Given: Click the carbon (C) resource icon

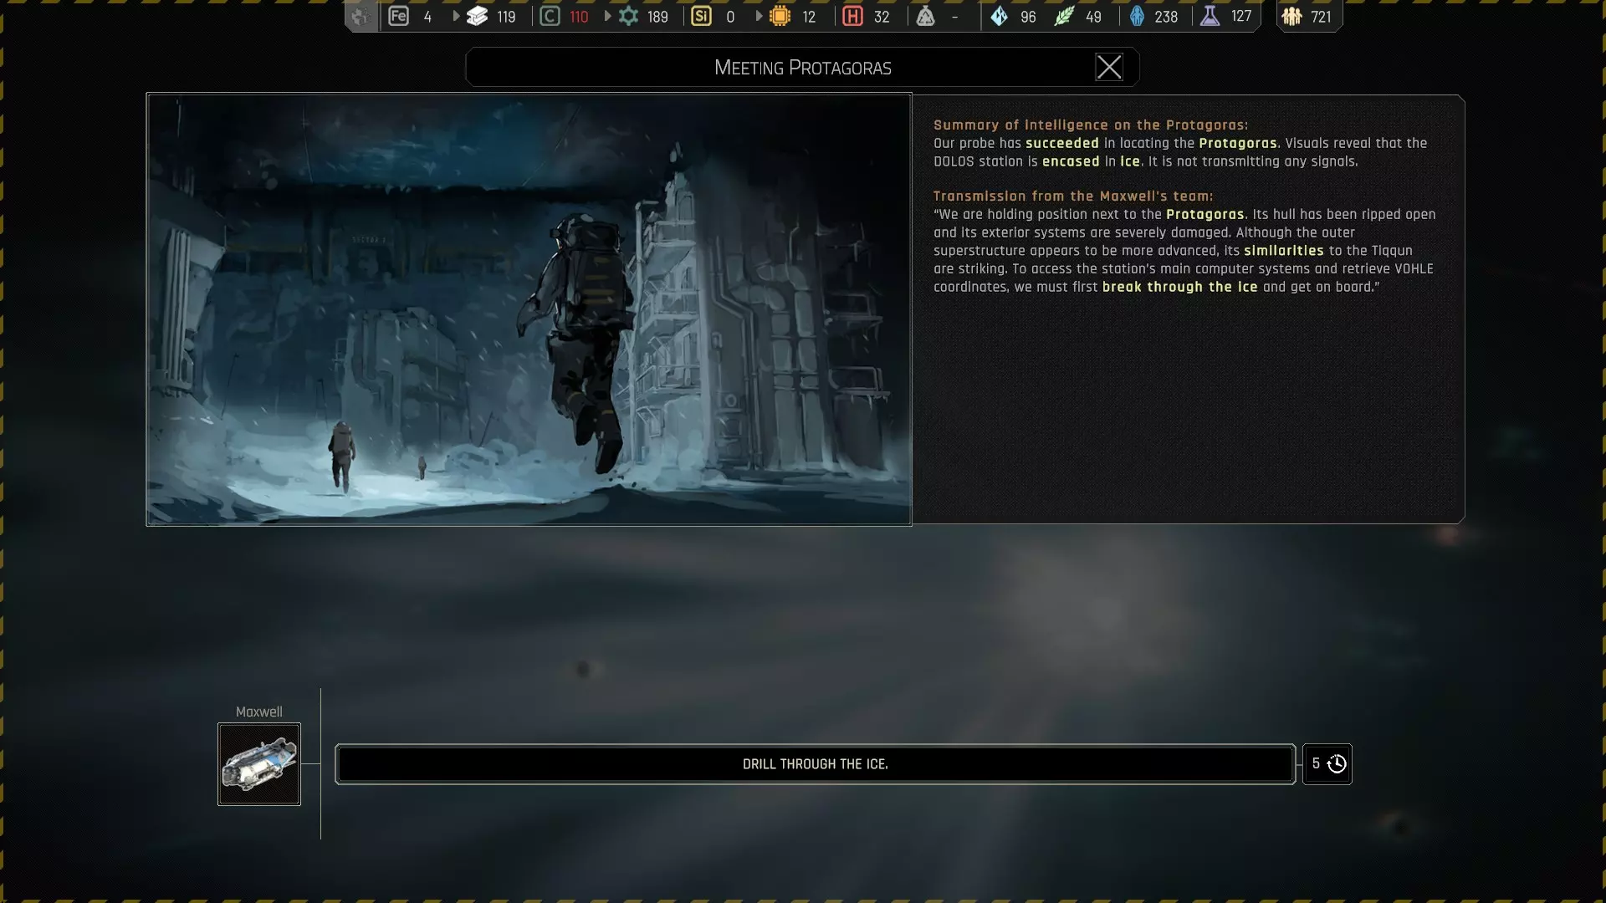Looking at the screenshot, I should [x=550, y=16].
